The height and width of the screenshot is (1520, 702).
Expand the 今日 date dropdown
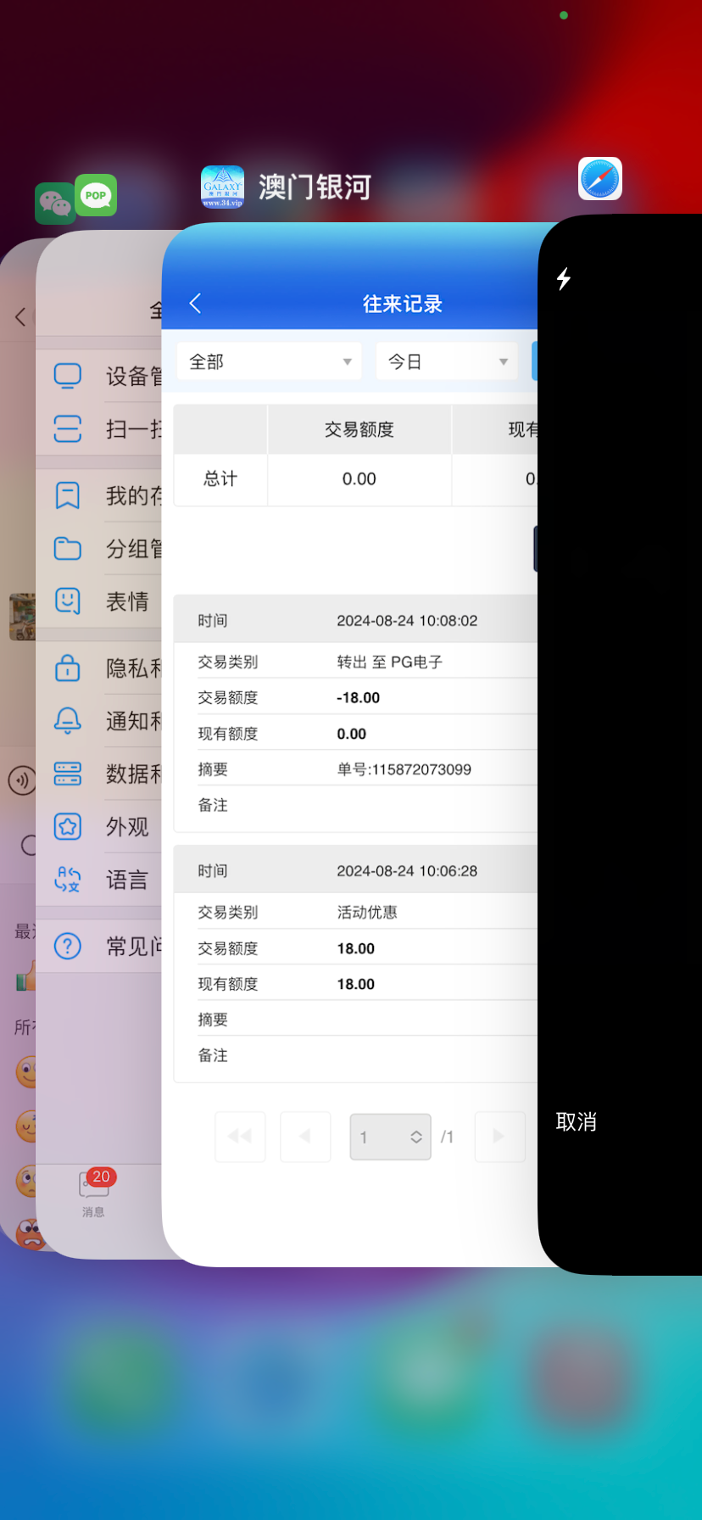click(447, 361)
